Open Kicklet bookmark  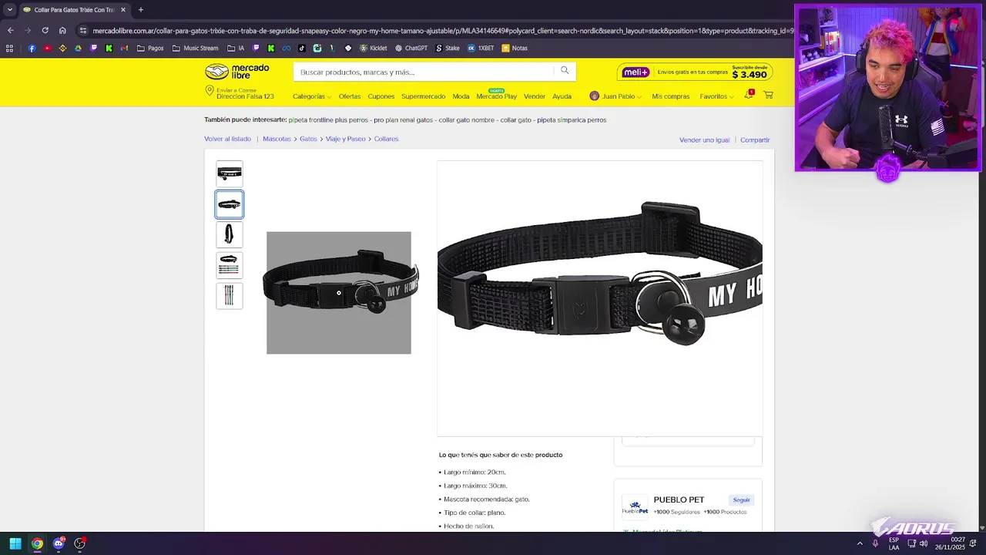coord(373,48)
